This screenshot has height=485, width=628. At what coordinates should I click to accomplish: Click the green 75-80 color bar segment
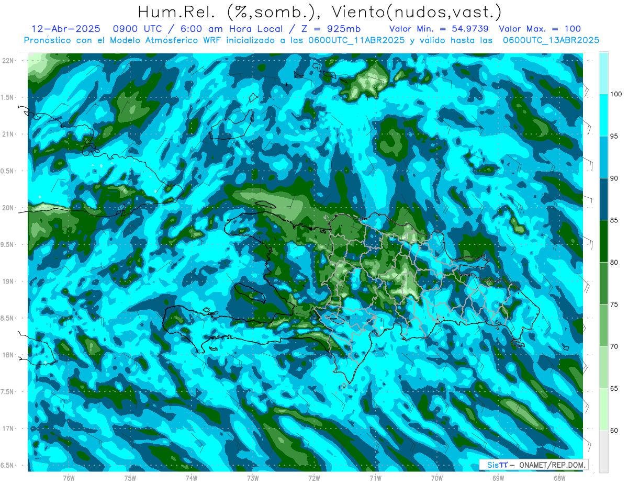603,283
